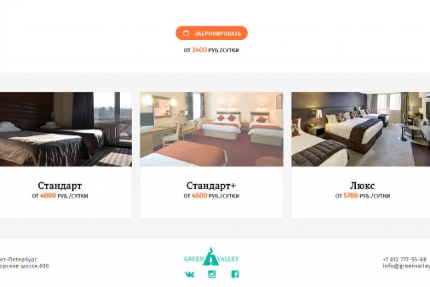This screenshot has width=430, height=287.
Task: Open the Люкс room photo
Action: (361, 129)
